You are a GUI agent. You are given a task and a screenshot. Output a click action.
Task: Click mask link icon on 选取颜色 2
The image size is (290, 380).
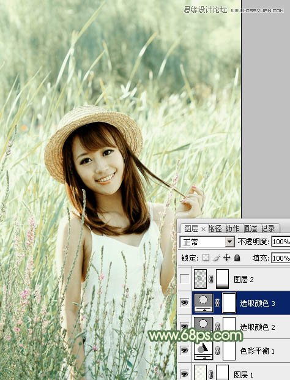[x=218, y=327]
